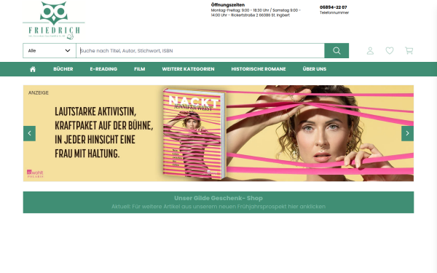
Task: Click the opening hours address line
Action: point(256,13)
